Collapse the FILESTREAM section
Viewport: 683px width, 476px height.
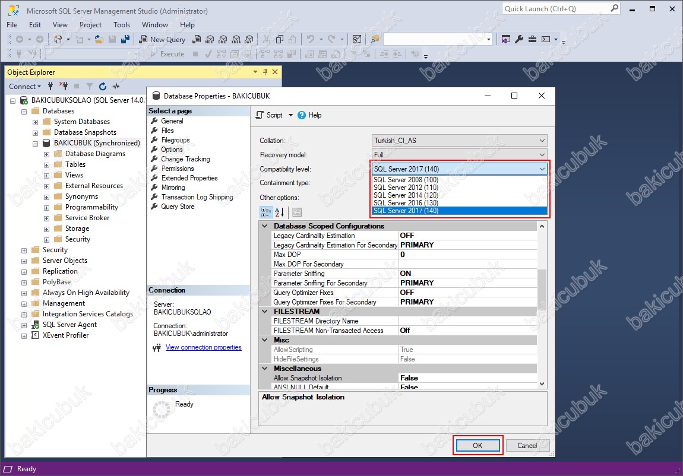click(x=264, y=311)
